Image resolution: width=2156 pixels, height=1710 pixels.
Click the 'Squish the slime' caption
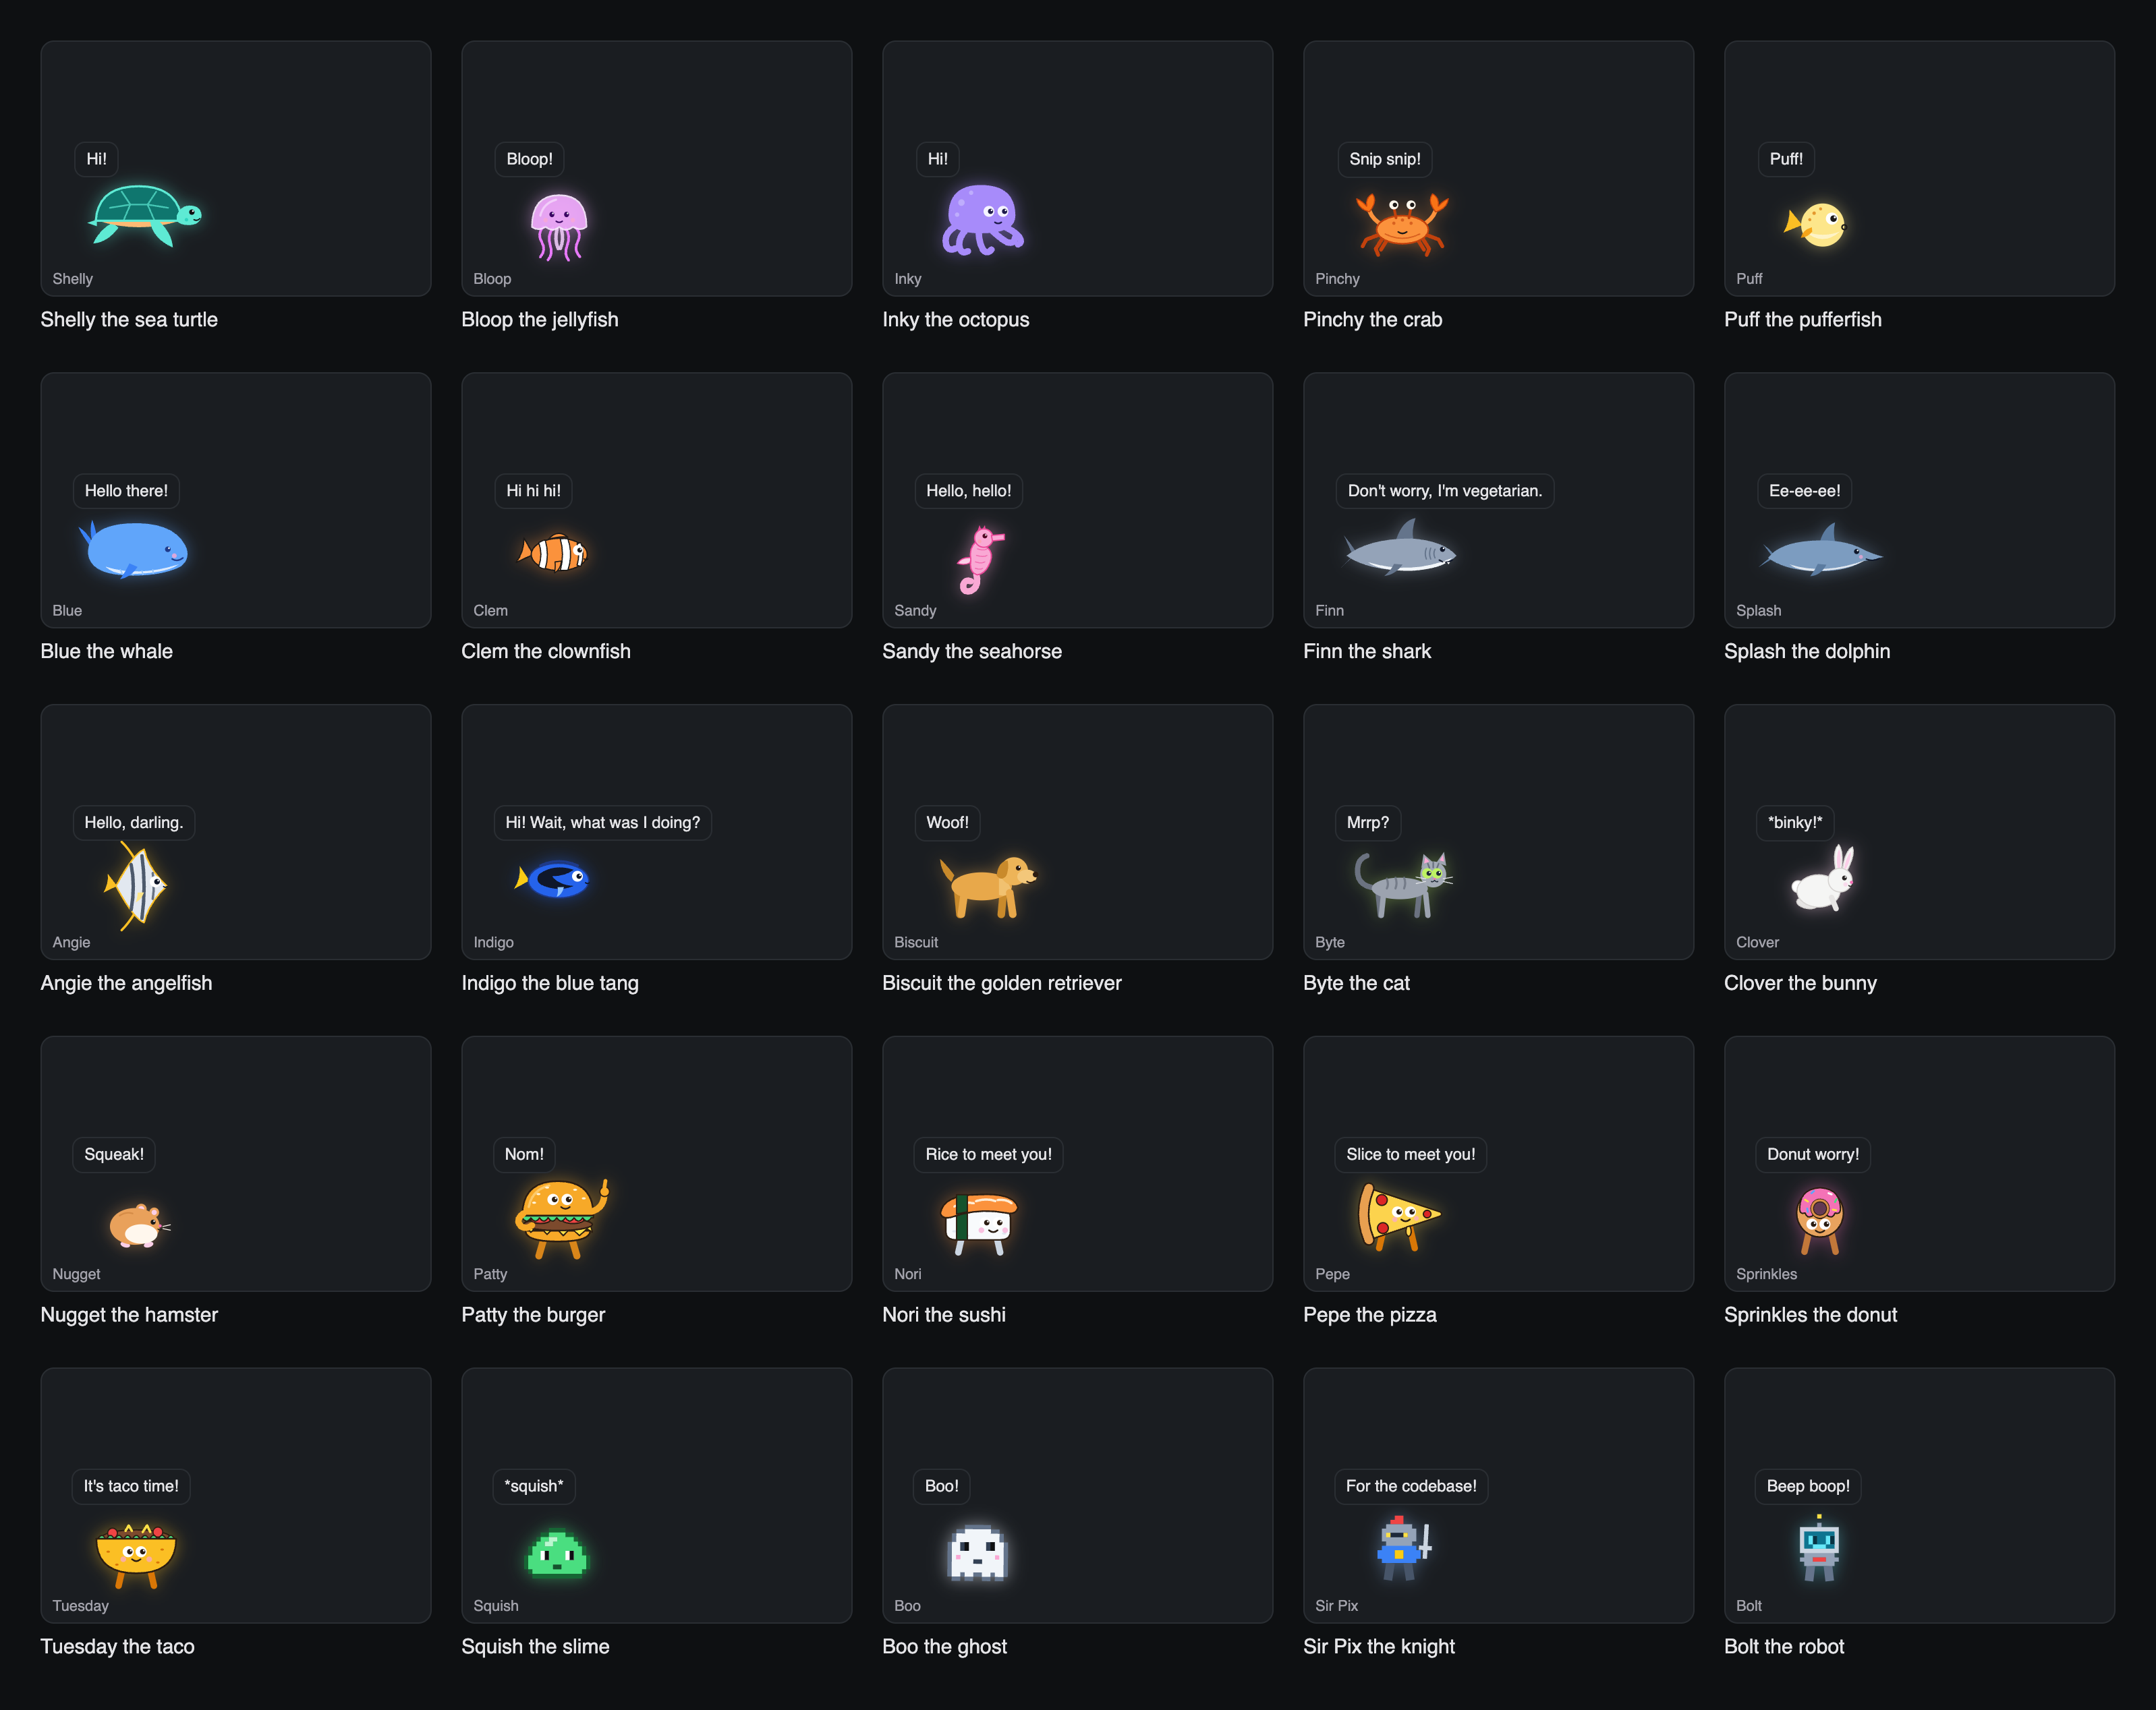click(x=535, y=1647)
